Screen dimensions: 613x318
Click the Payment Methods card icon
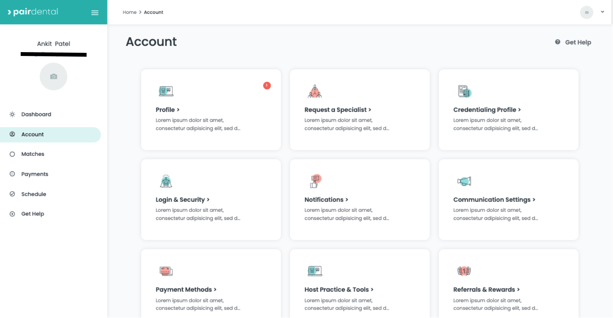[x=166, y=271]
